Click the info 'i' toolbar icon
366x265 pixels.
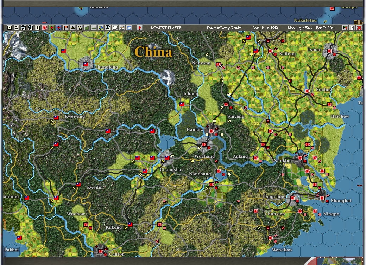click(37, 27)
